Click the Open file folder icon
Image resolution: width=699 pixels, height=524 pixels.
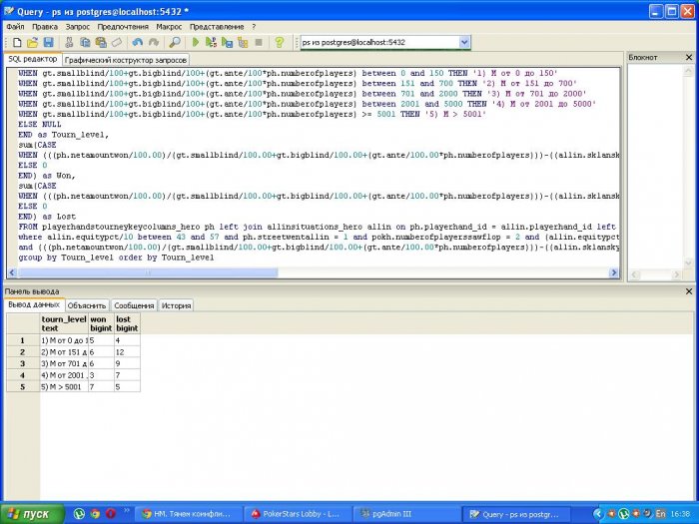(32, 43)
